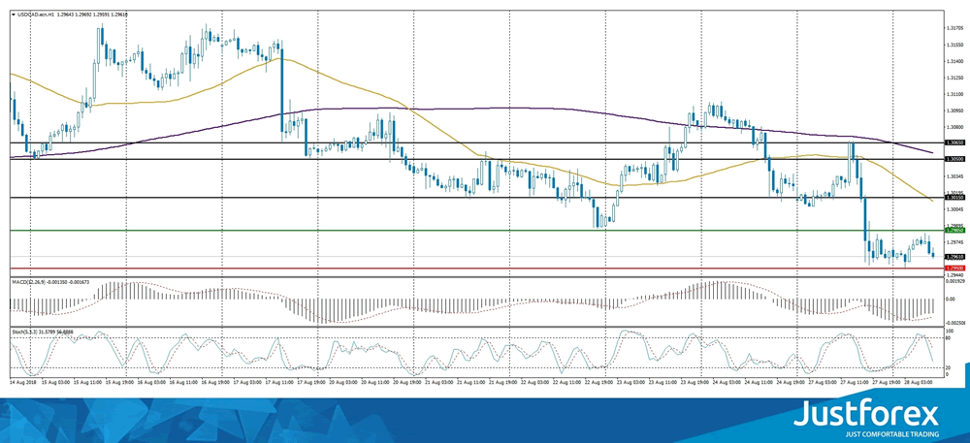This screenshot has height=443, width=970.
Task: Click the 1.31705 price axis label
Action: pos(954,28)
